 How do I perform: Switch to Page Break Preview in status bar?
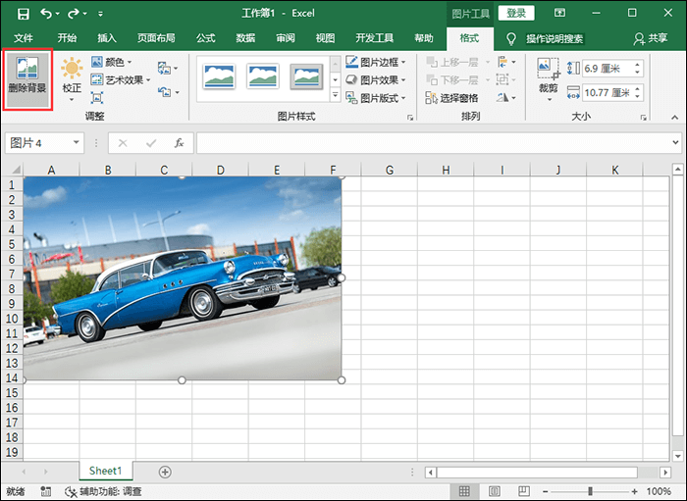coord(524,491)
